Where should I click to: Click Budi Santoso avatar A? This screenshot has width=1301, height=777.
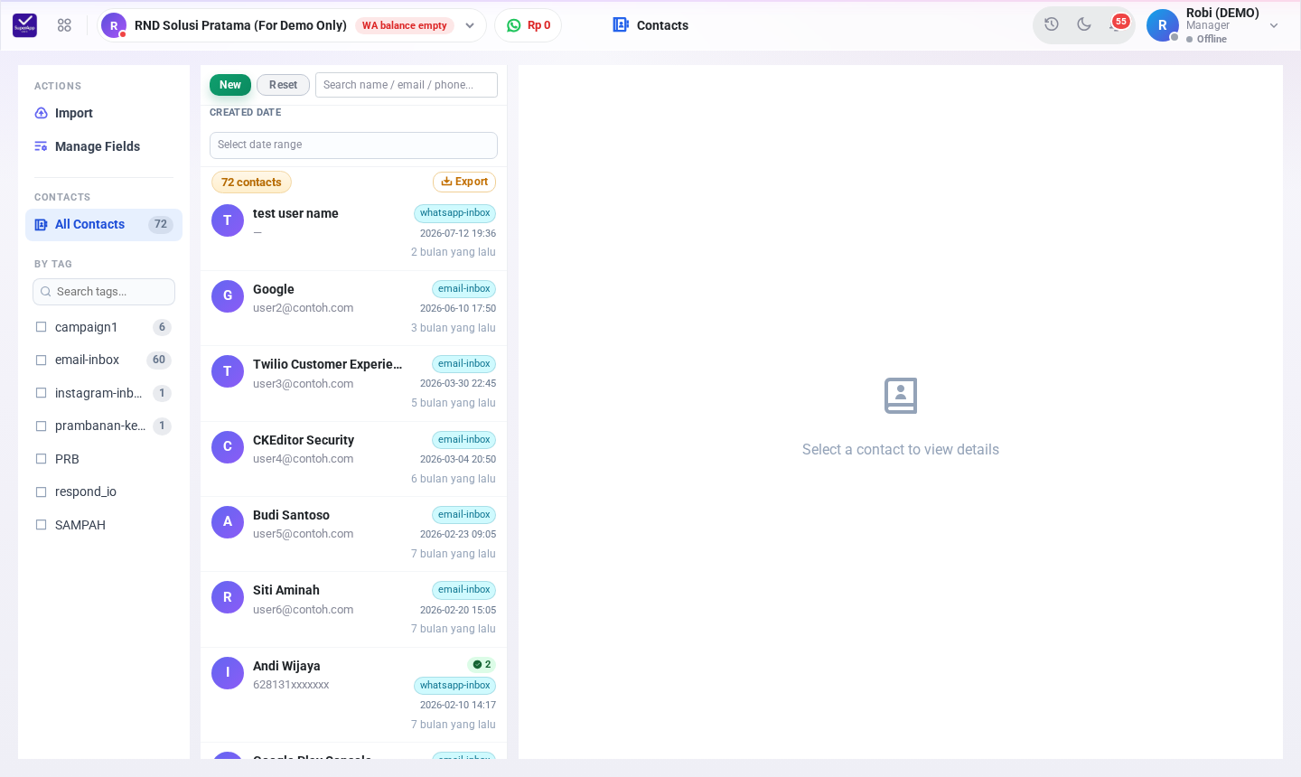tap(228, 521)
